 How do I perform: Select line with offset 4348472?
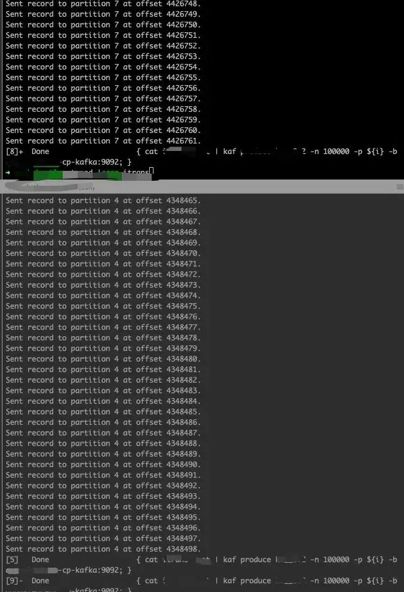point(103,275)
